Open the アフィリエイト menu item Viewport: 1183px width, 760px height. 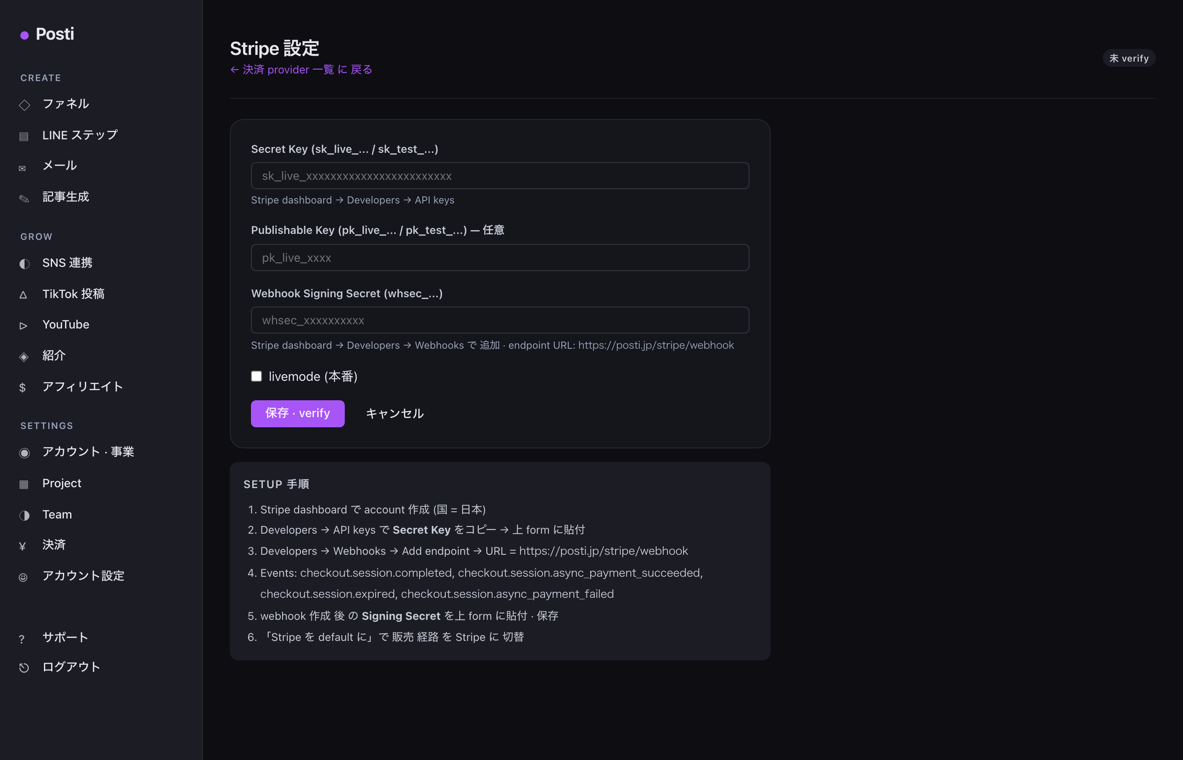click(x=82, y=386)
